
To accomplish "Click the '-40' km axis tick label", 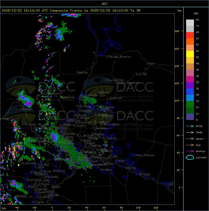I will [17, 207].
